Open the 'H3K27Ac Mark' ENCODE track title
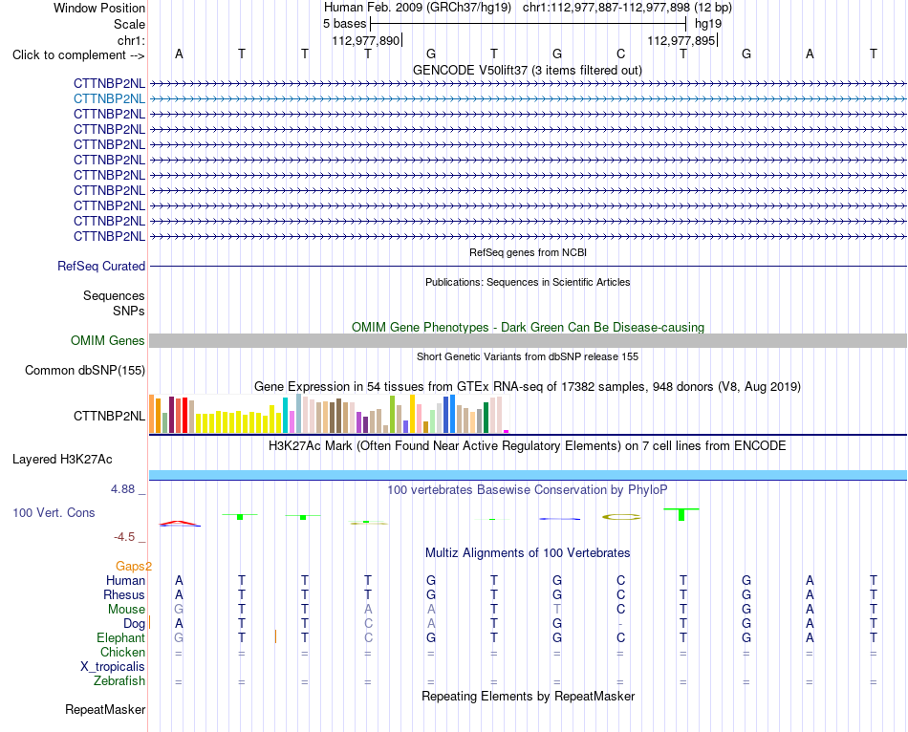908x732 pixels. coord(528,446)
